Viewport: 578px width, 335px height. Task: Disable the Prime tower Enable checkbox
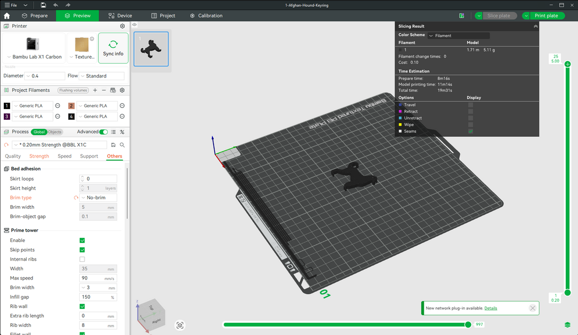click(82, 240)
